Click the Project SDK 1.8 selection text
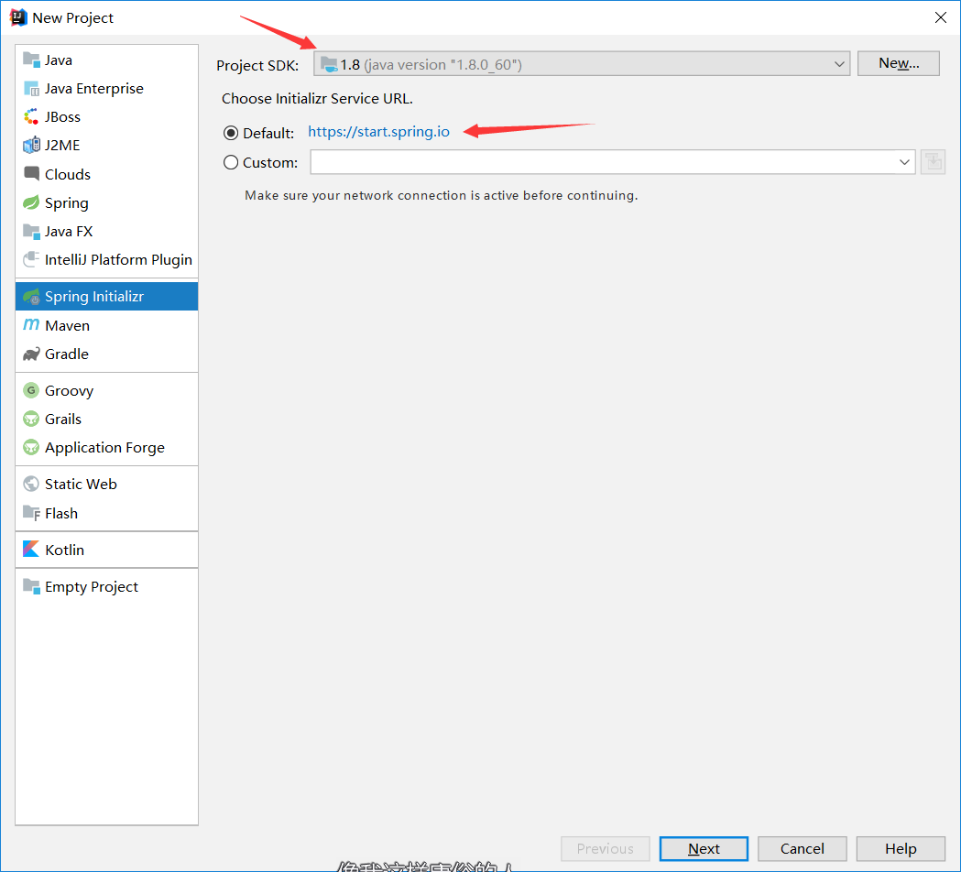This screenshot has height=872, width=961. pos(431,64)
